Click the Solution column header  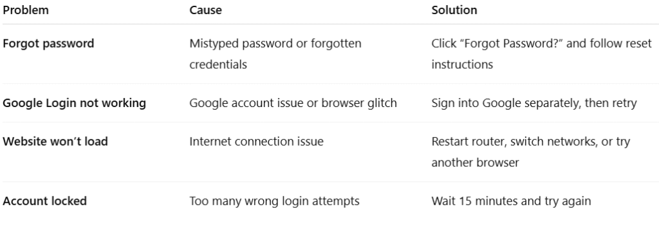(x=454, y=10)
